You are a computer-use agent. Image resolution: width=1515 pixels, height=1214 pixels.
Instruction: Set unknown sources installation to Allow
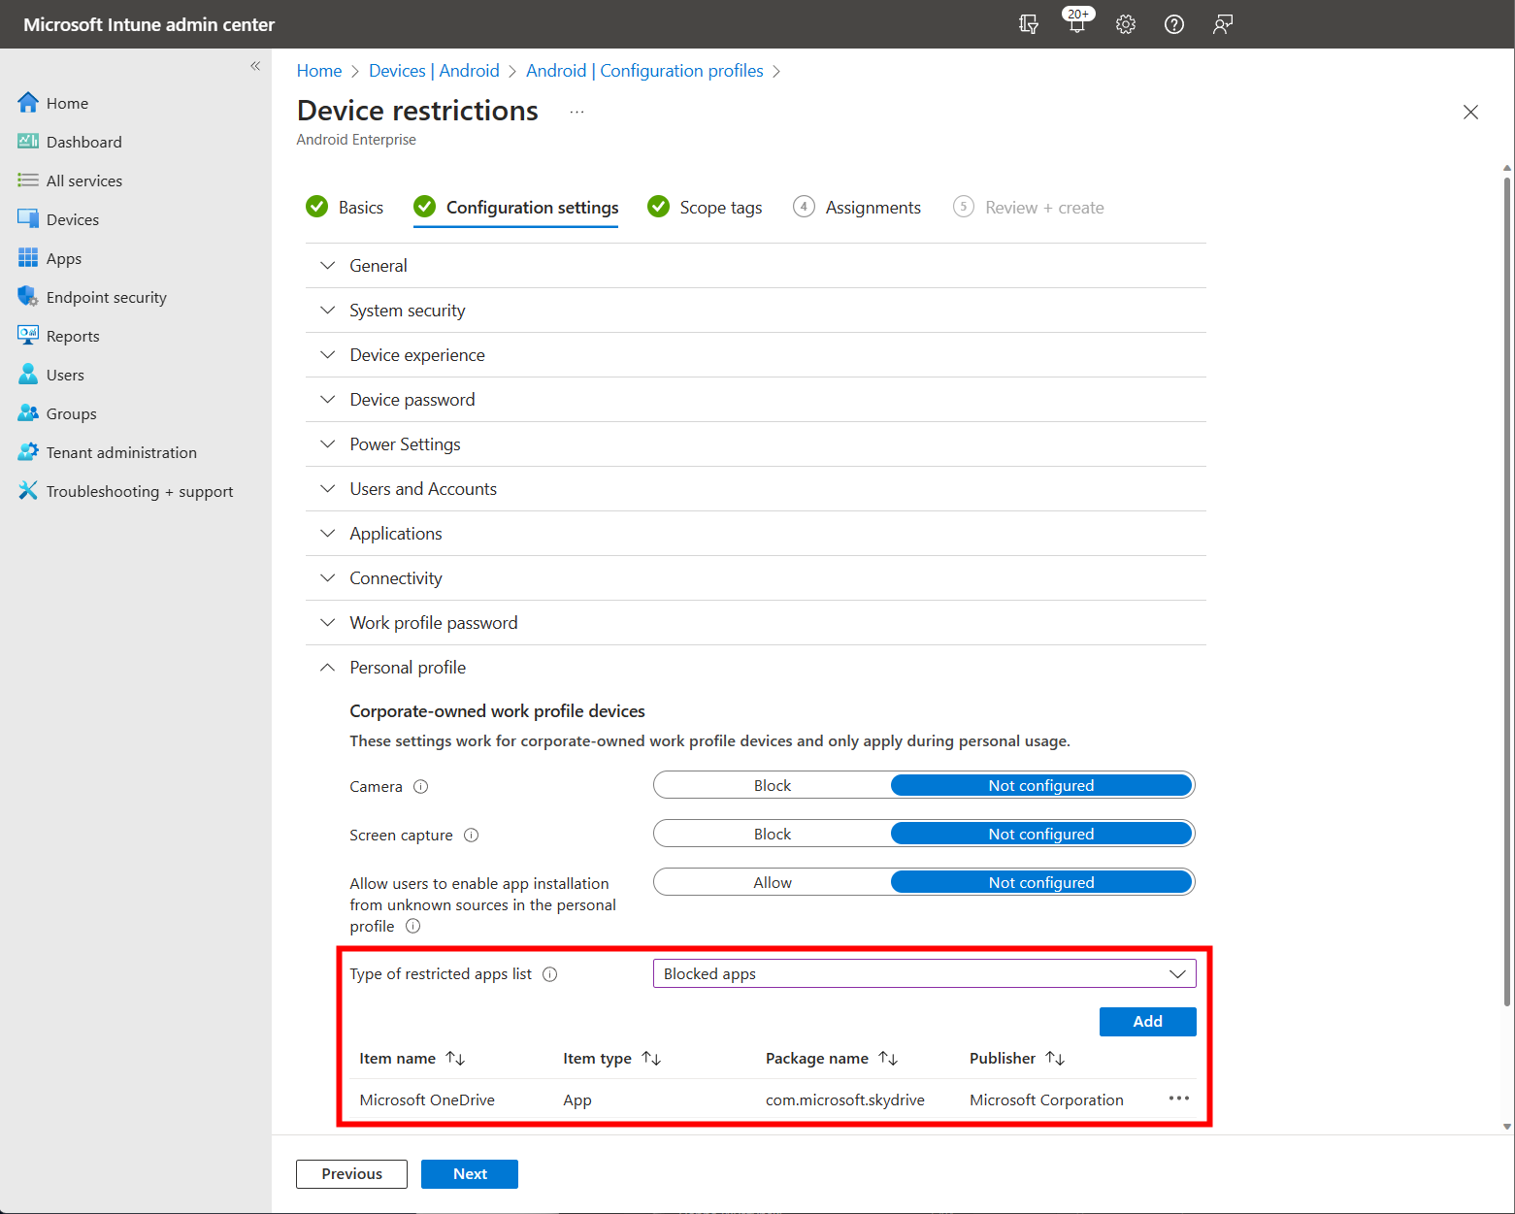773,882
